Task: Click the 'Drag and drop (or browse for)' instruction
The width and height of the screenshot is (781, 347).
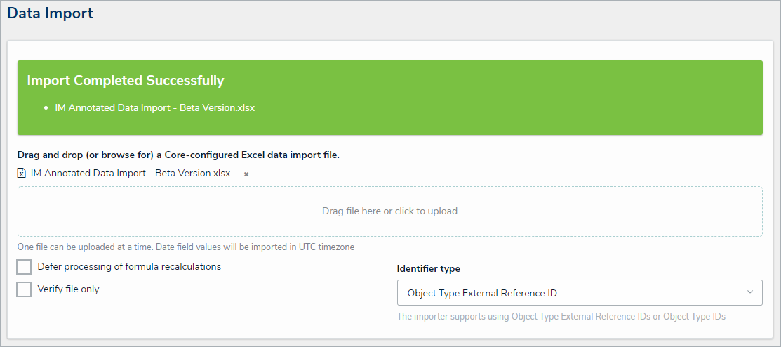Action: (x=178, y=155)
